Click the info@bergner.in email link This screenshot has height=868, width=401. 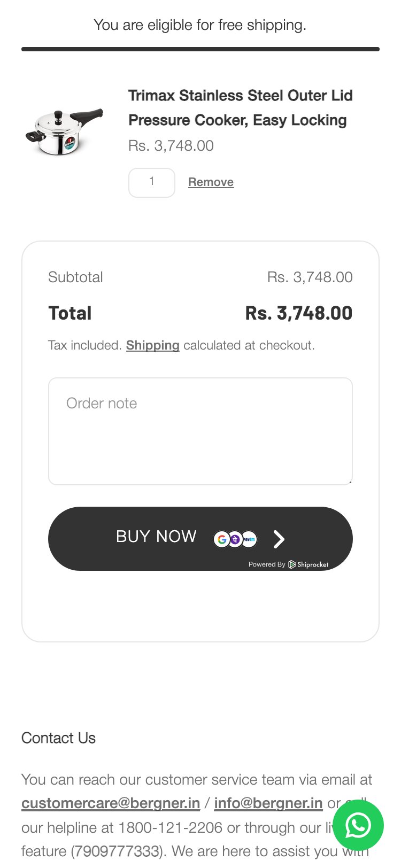pyautogui.click(x=268, y=803)
